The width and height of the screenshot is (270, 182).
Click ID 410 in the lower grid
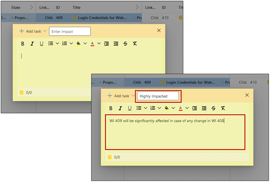click(x=253, y=82)
